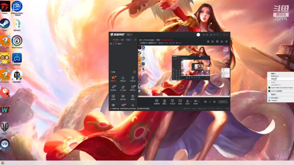Click the screen source row in scene list
Image resolution: width=294 pixels, height=165 pixels.
123,44
